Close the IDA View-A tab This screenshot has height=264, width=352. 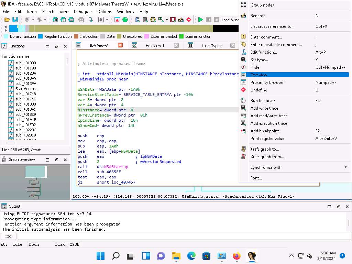coord(120,45)
